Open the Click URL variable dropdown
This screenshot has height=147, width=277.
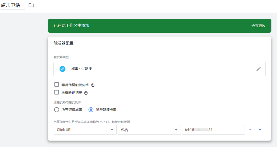click(x=85, y=130)
